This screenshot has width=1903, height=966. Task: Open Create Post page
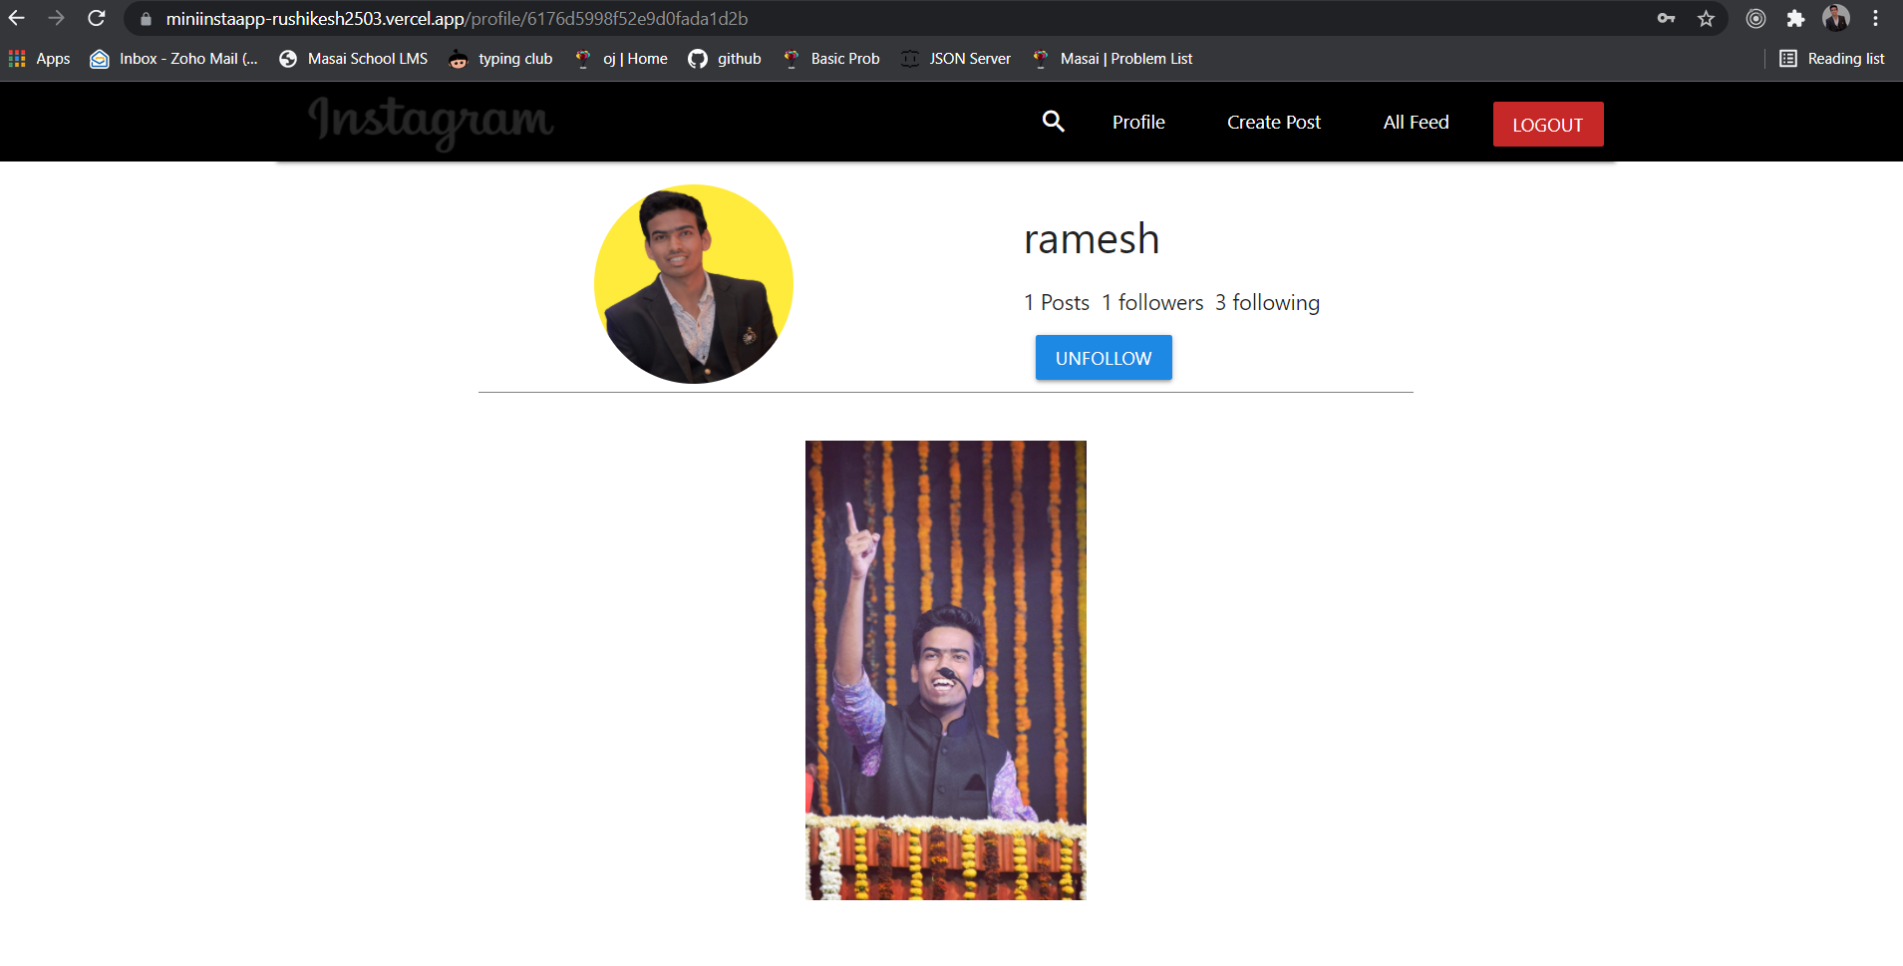1274,122
